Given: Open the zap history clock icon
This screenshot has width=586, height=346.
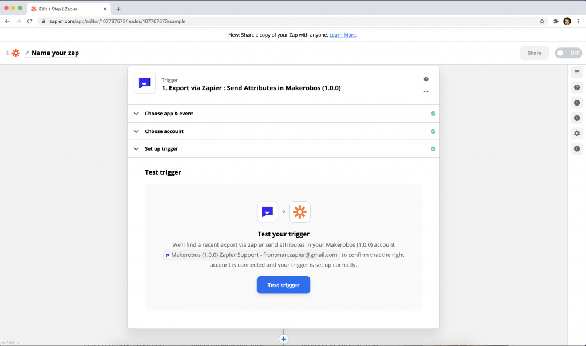Looking at the screenshot, I should (577, 118).
